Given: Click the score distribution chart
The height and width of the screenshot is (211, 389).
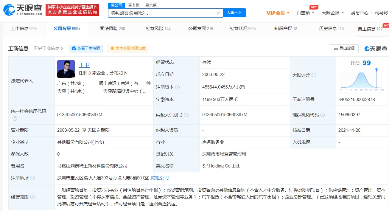Looking at the screenshot, I should [362, 80].
